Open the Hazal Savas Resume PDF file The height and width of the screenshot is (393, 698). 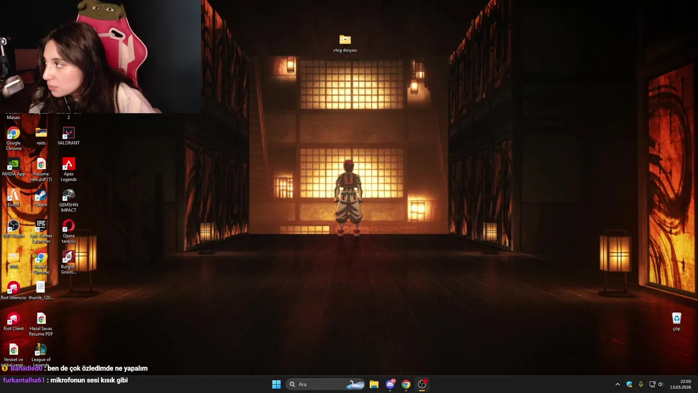coord(41,325)
